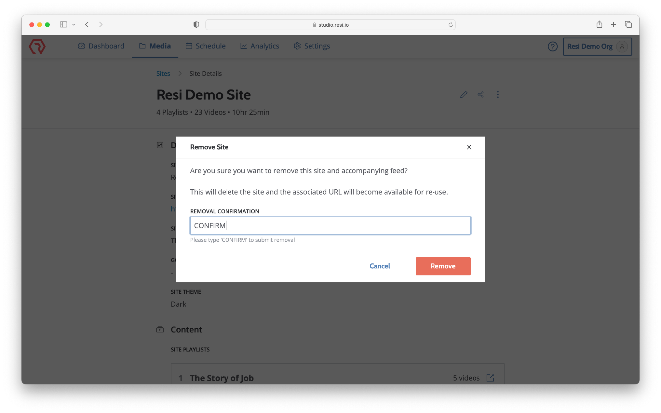This screenshot has width=661, height=413.
Task: Click Remove to delete the site
Action: (443, 266)
